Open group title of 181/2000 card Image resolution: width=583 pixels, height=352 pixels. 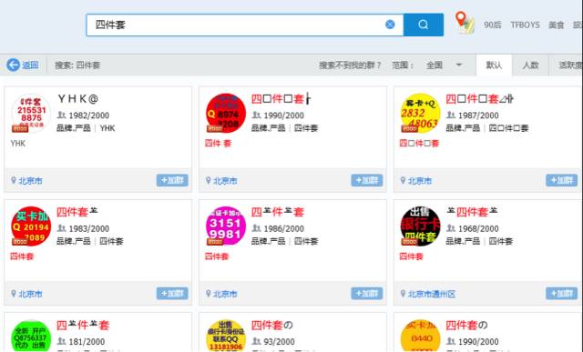(83, 325)
